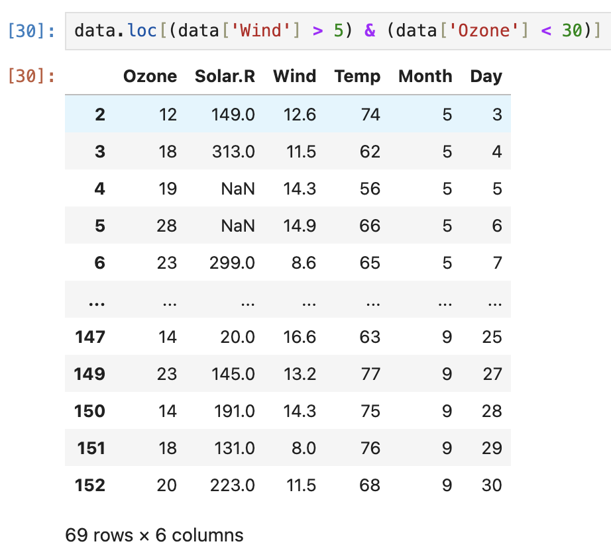Image resolution: width=611 pixels, height=560 pixels.
Task: Click the loc keyword in the code
Action: [142, 30]
